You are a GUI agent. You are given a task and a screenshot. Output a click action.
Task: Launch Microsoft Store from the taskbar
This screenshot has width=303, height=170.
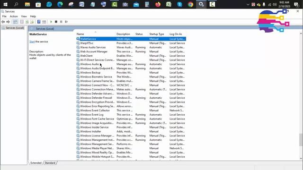click(x=38, y=4)
